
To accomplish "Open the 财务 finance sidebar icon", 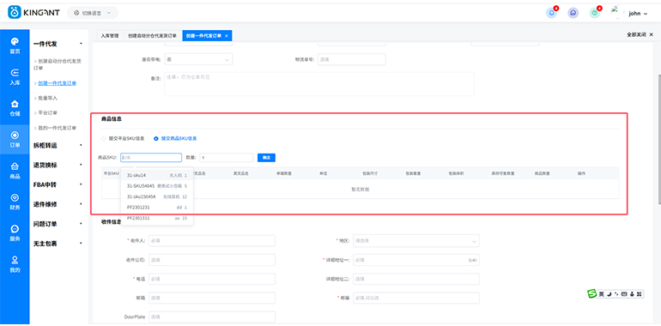I will (15, 202).
